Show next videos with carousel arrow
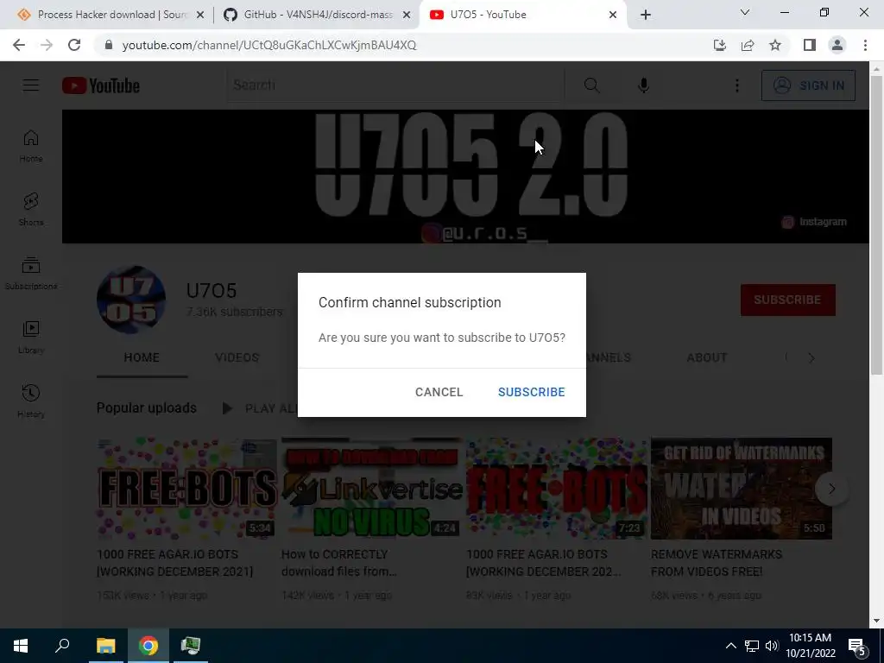The width and height of the screenshot is (884, 663). 831,489
